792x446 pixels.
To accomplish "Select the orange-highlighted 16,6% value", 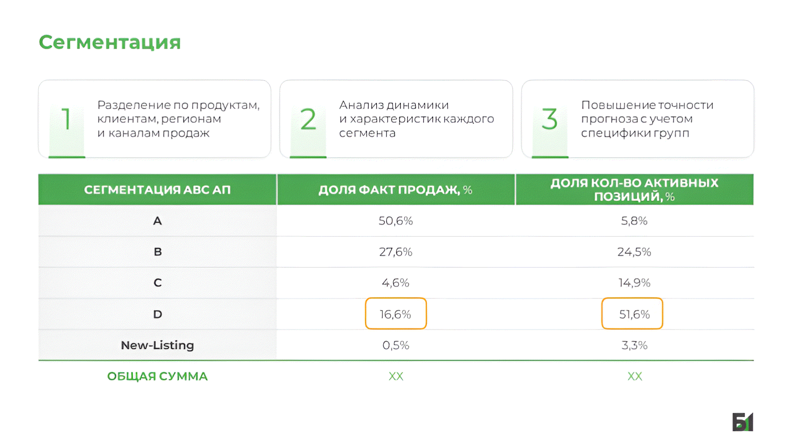I will 396,314.
